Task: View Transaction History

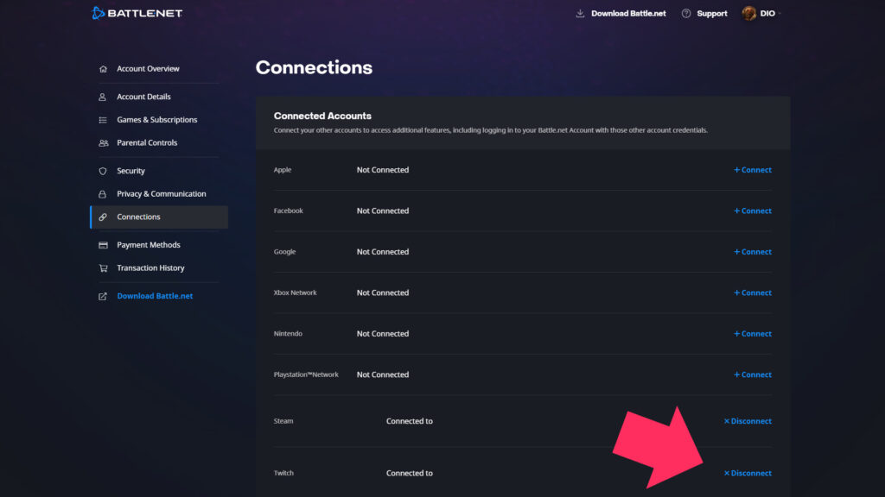Action: pos(150,268)
